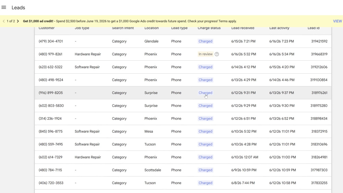Click the 1 of 2 banner counter

click(11, 21)
